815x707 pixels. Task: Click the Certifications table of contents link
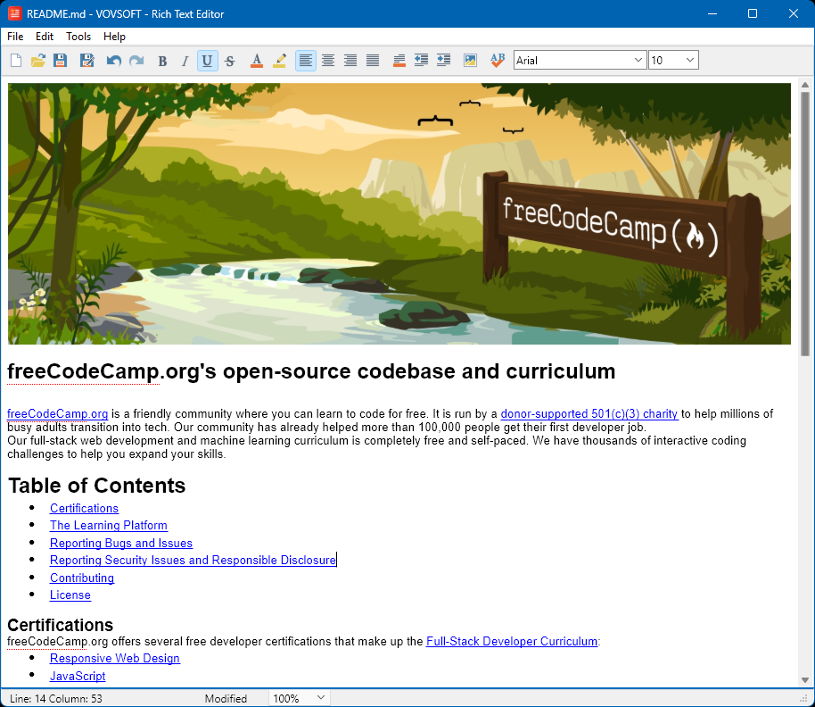click(84, 508)
